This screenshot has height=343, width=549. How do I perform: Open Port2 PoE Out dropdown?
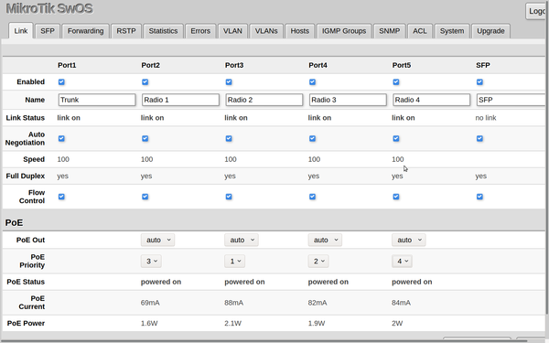[x=157, y=240]
